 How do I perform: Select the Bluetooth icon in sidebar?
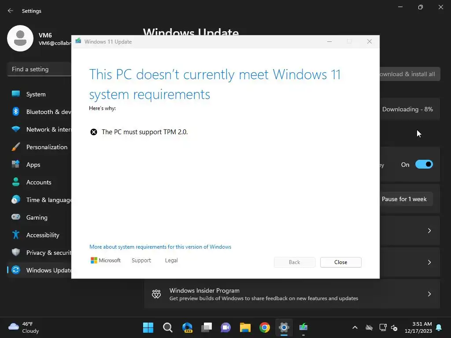click(x=16, y=111)
